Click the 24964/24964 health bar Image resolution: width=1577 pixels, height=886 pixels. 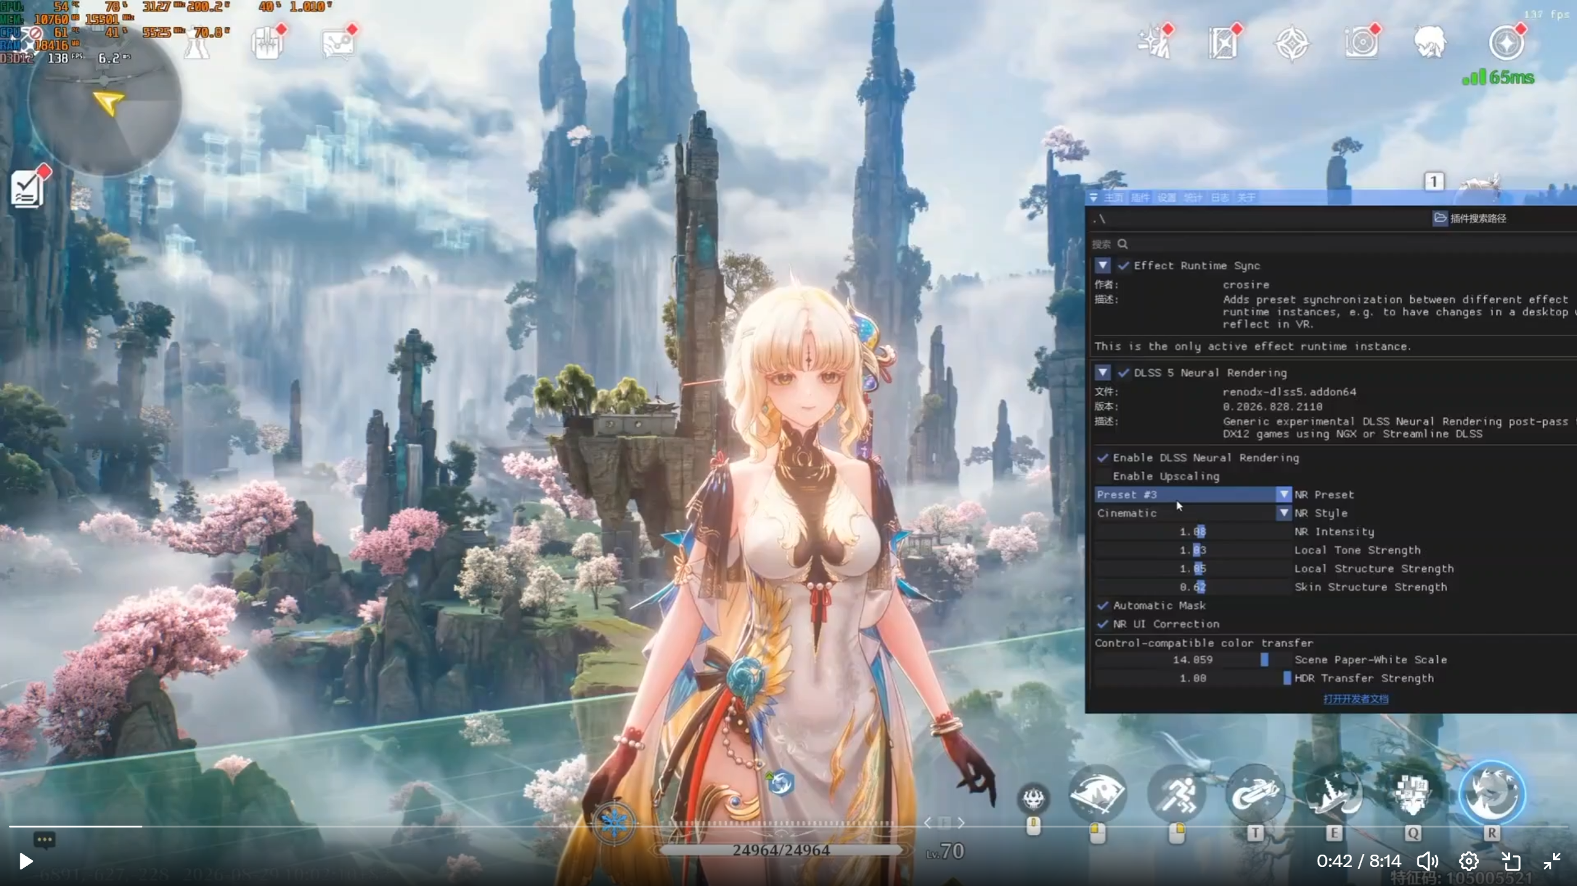tap(781, 850)
